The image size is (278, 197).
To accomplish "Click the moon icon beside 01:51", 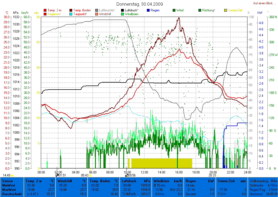I will [57, 175].
